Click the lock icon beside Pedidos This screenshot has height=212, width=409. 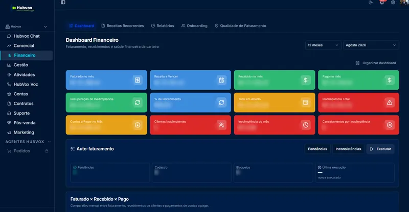tap(47, 151)
